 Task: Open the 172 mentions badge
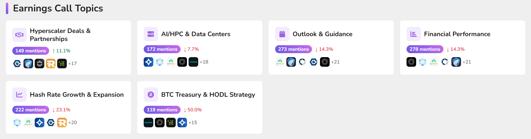[162, 49]
